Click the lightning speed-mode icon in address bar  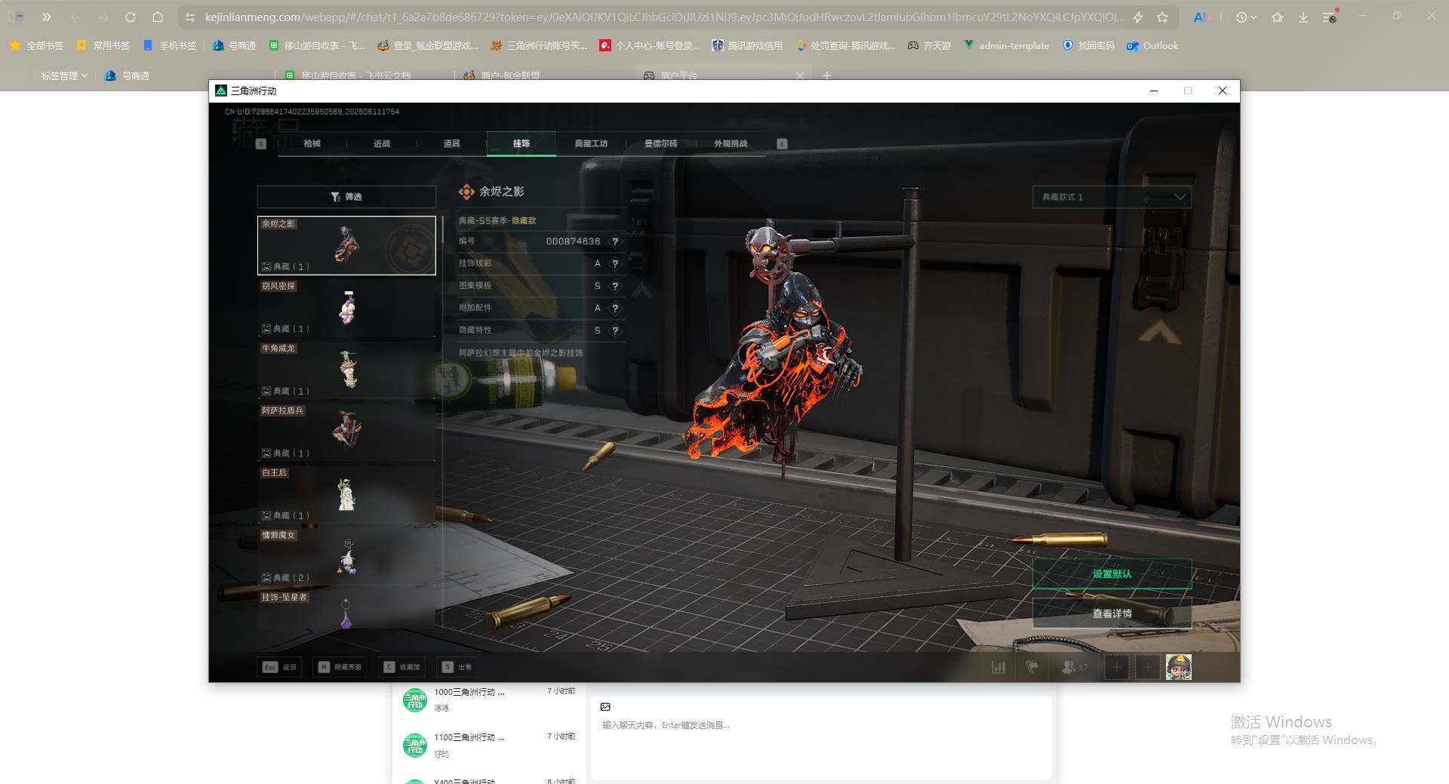pyautogui.click(x=1137, y=17)
